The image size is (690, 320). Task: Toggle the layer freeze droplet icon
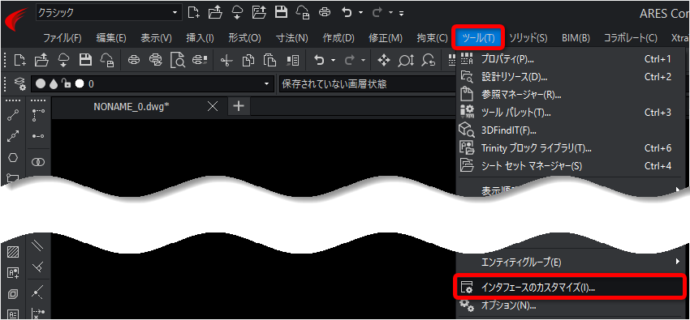(54, 83)
